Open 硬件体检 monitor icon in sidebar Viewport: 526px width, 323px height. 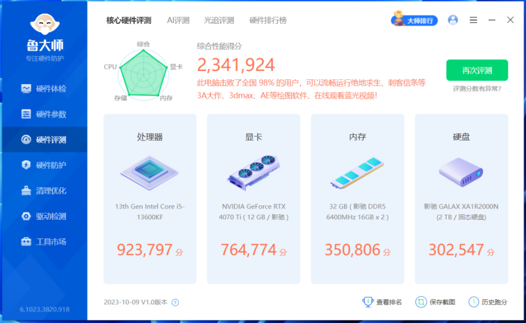[26, 89]
